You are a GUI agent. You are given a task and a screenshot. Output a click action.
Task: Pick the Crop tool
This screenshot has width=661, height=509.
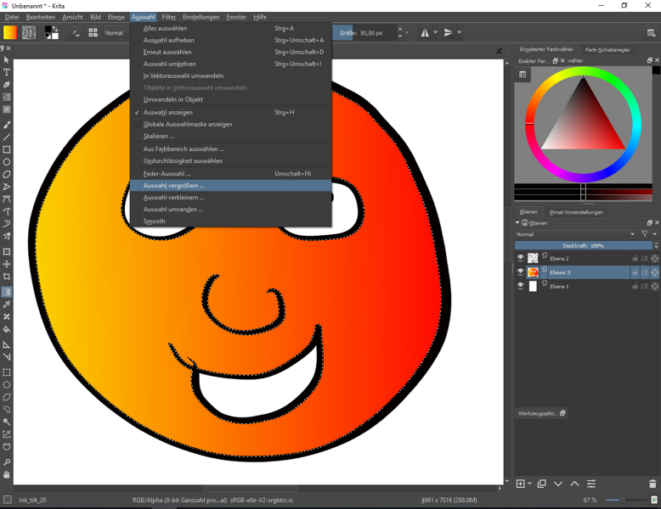7,277
